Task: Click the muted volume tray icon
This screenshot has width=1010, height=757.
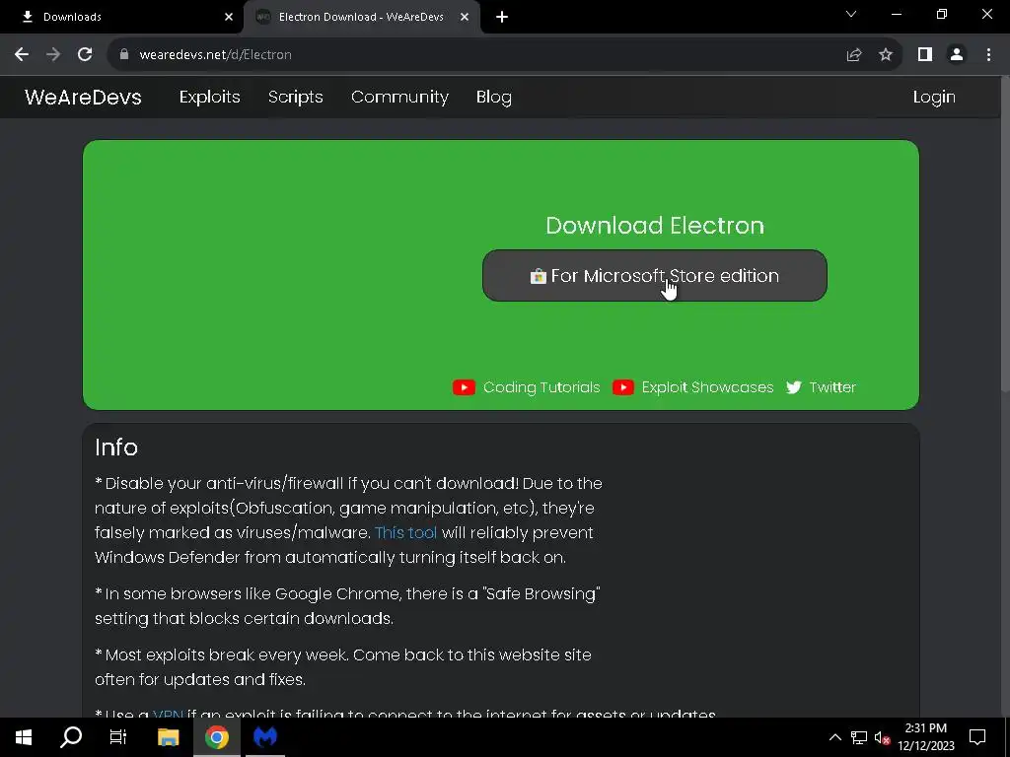Action: click(882, 737)
